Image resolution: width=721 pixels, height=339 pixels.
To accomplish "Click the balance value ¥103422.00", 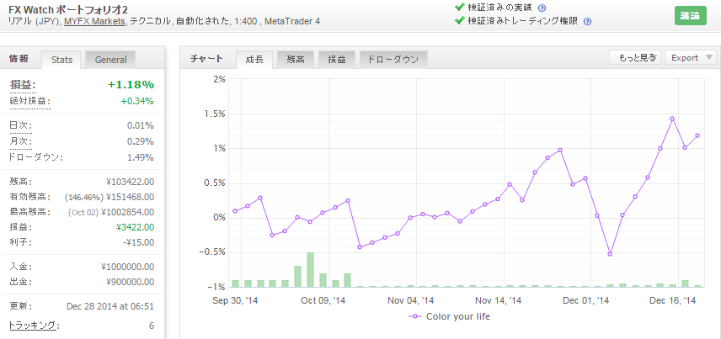I will [x=130, y=182].
